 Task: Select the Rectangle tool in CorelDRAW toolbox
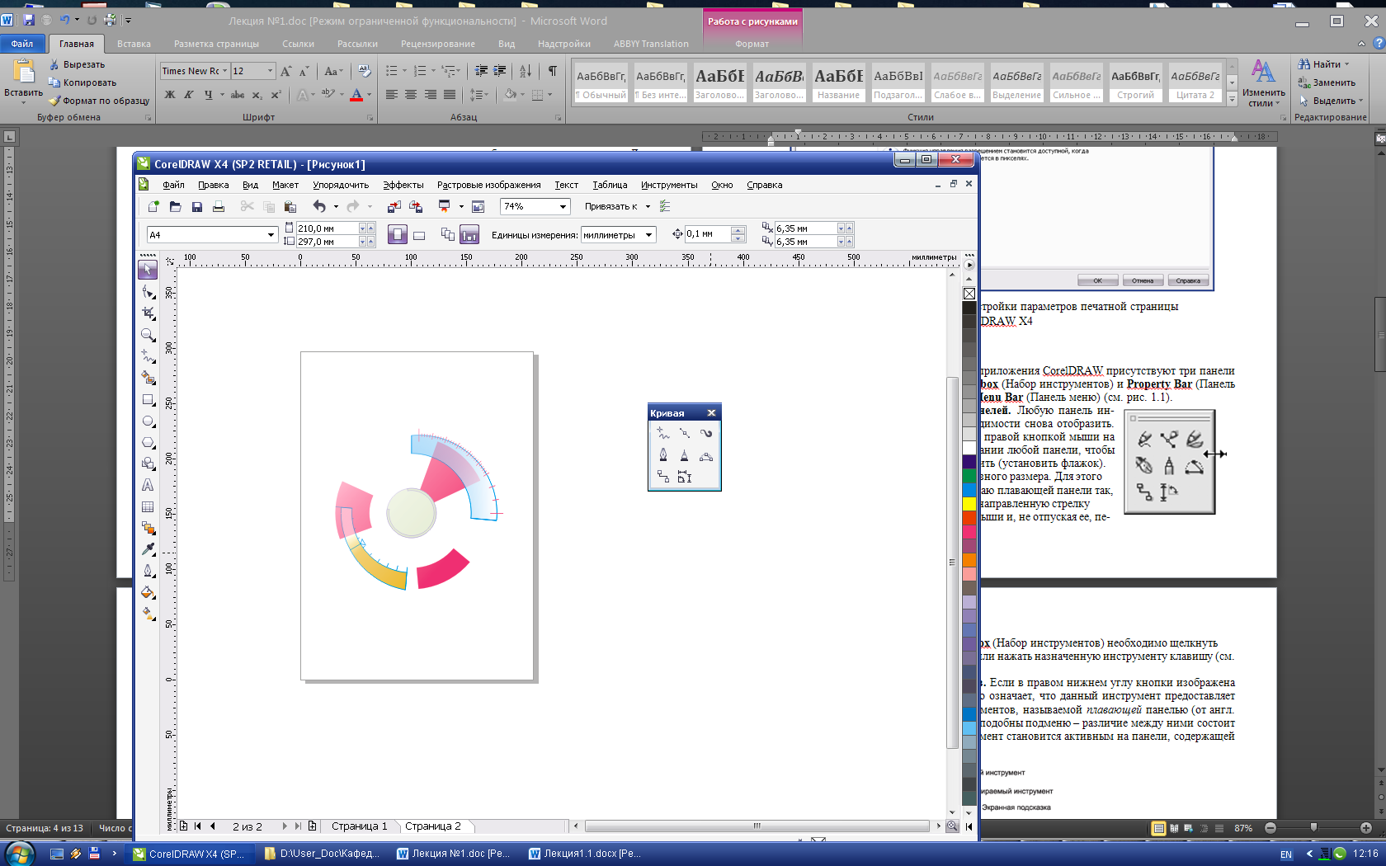148,400
